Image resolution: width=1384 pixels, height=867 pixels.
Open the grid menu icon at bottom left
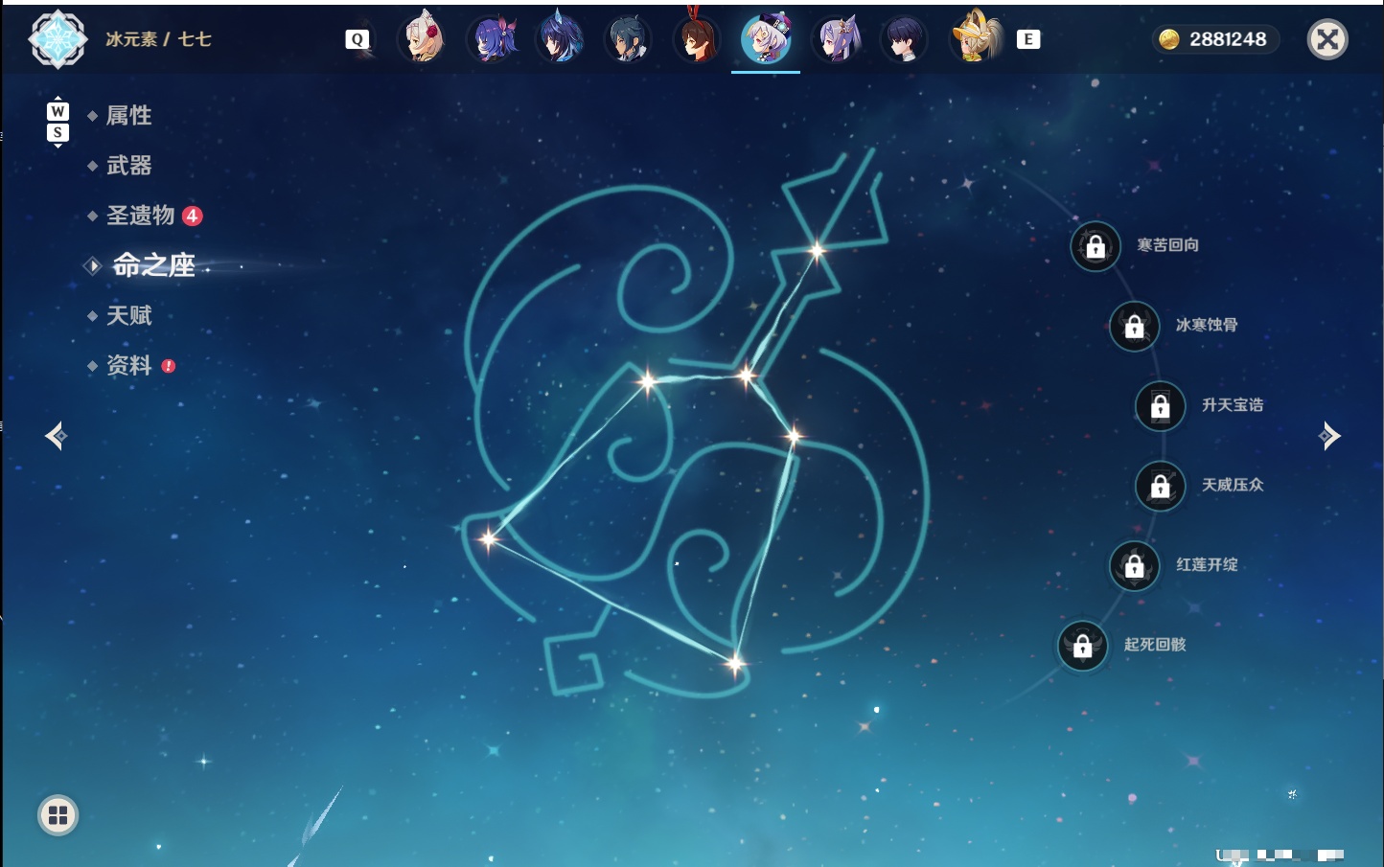[x=58, y=815]
